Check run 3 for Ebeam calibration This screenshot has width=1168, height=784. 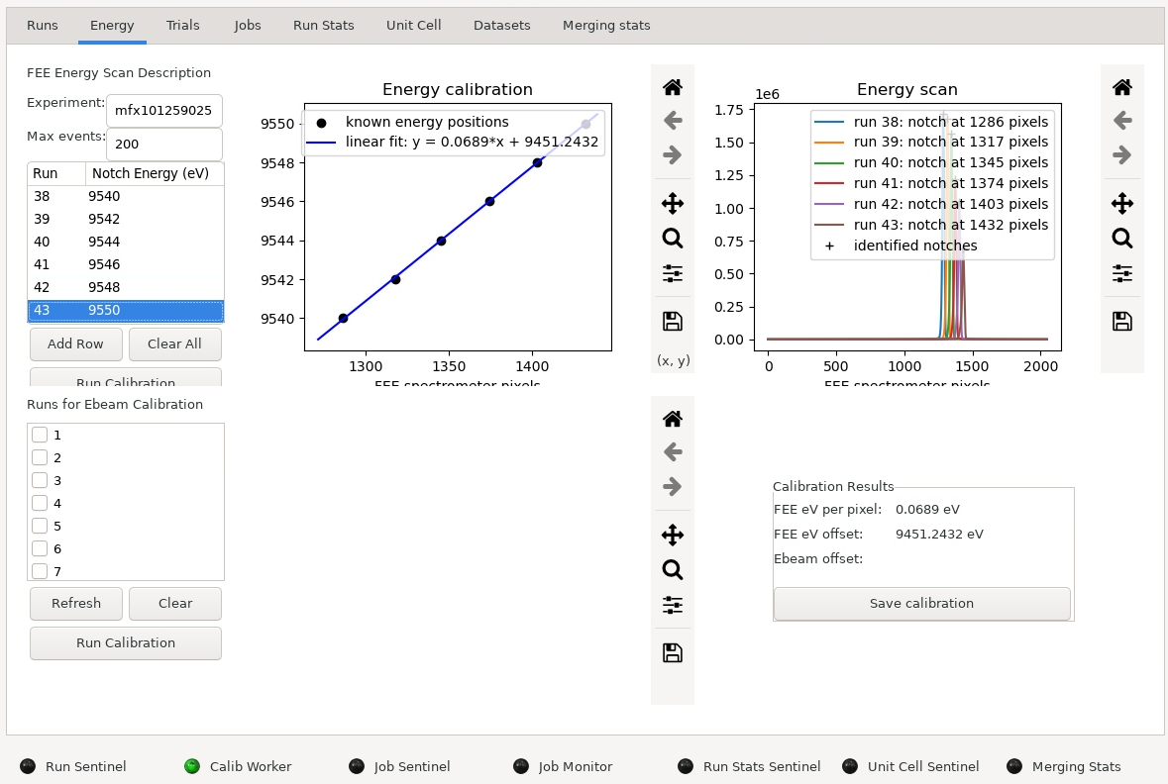click(x=41, y=480)
